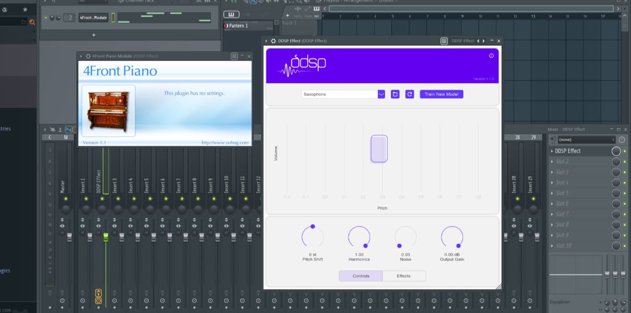
Task: Mute the Master mixer track LED
Action: click(x=66, y=199)
